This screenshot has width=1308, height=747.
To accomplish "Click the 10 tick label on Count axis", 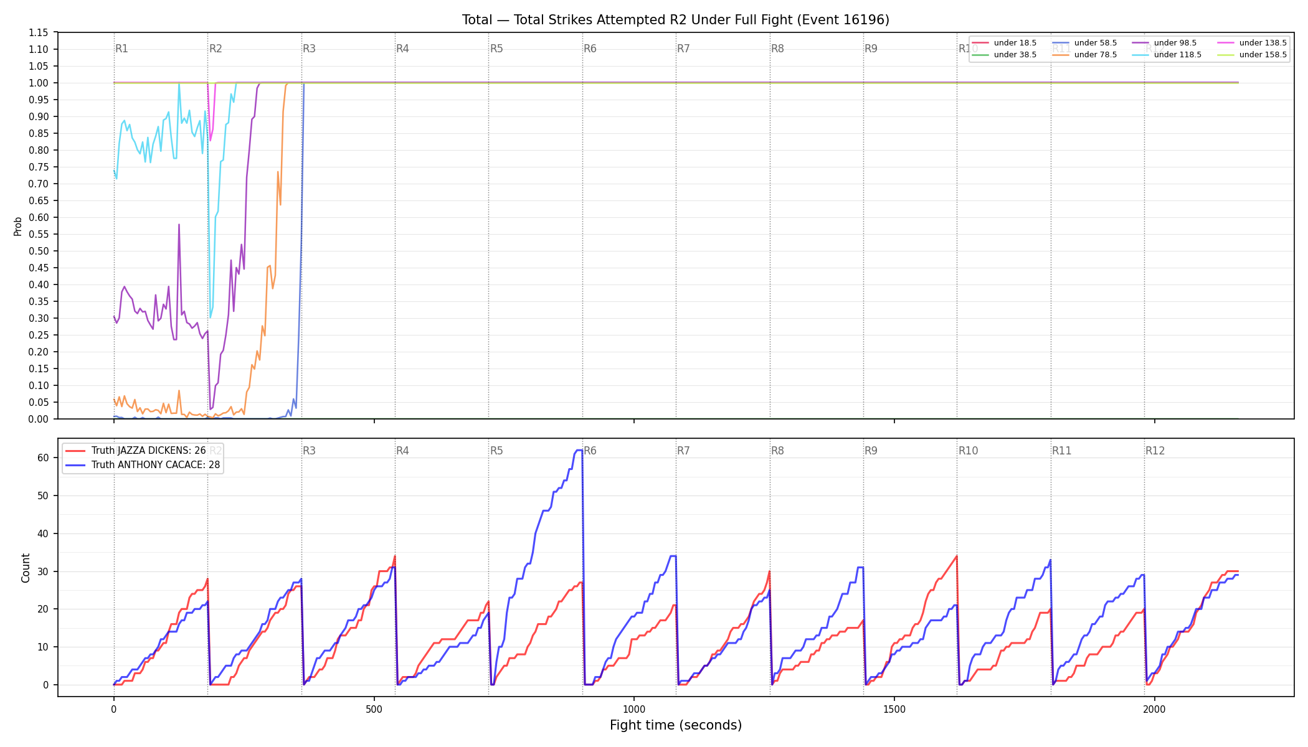I will coord(43,647).
